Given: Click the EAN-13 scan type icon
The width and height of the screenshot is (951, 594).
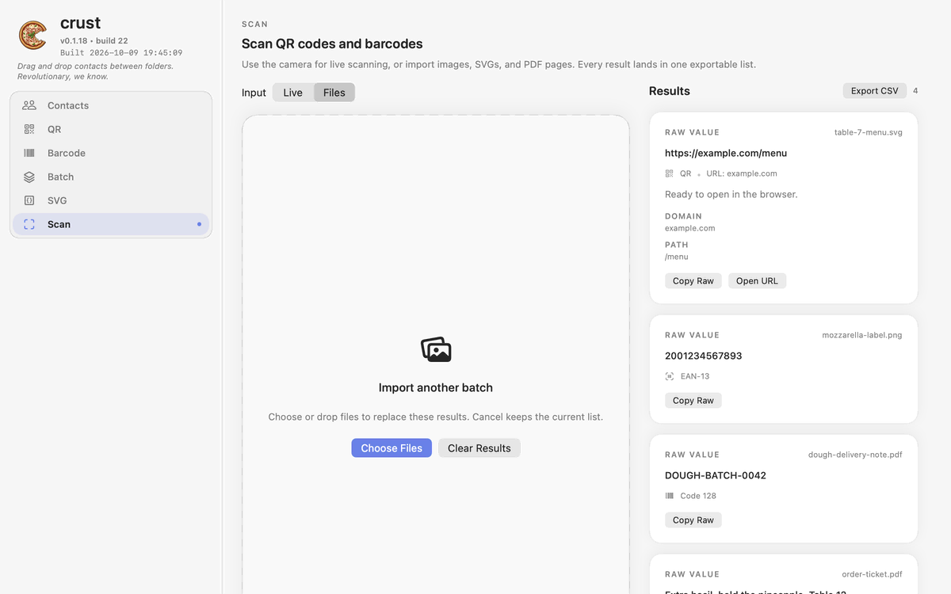Looking at the screenshot, I should pos(669,376).
